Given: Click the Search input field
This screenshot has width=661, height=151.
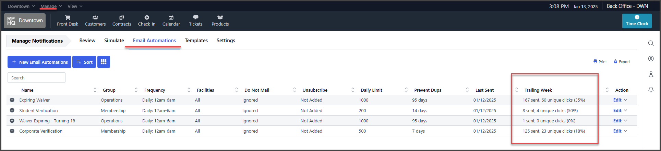Looking at the screenshot, I should (x=36, y=78).
